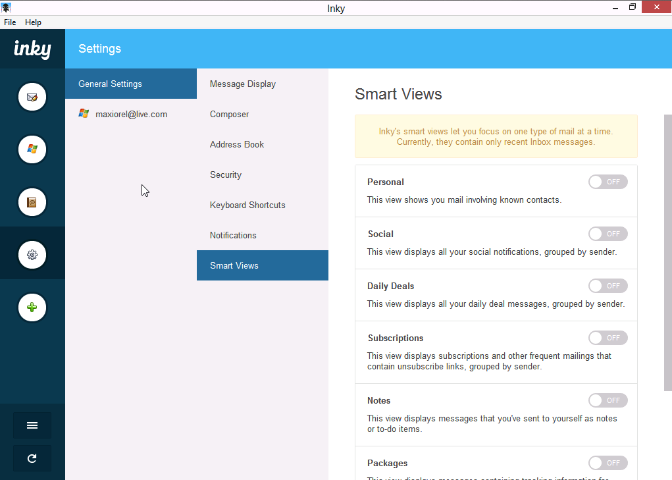
Task: Click the yellow info notice about smart views
Action: pyautogui.click(x=496, y=136)
